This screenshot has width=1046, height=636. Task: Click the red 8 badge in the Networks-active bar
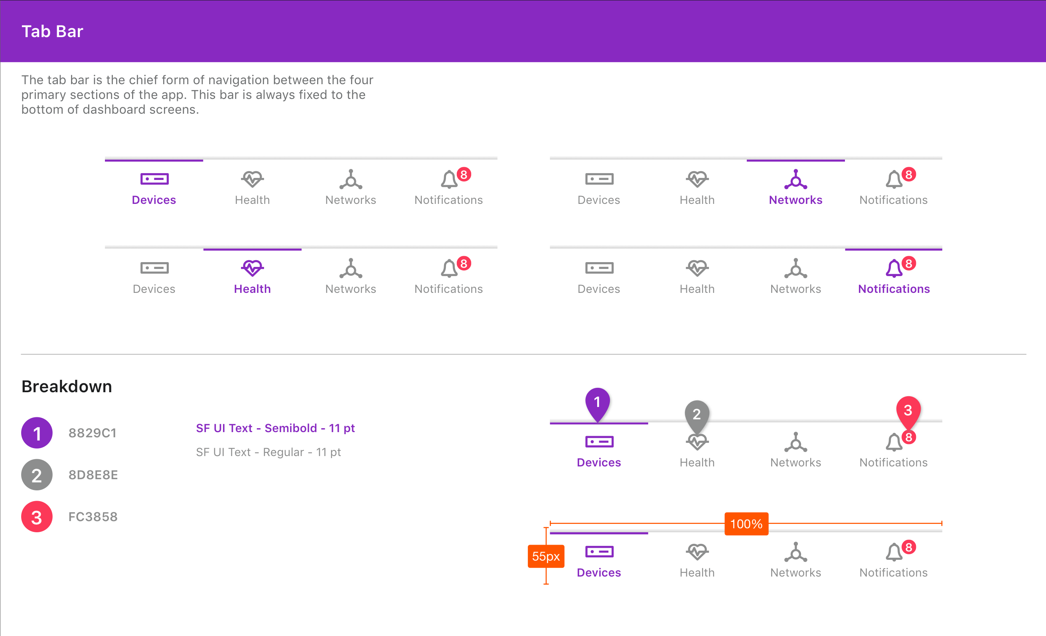(x=909, y=174)
